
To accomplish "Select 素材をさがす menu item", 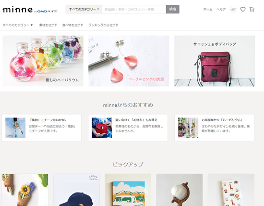I will tap(48, 25).
